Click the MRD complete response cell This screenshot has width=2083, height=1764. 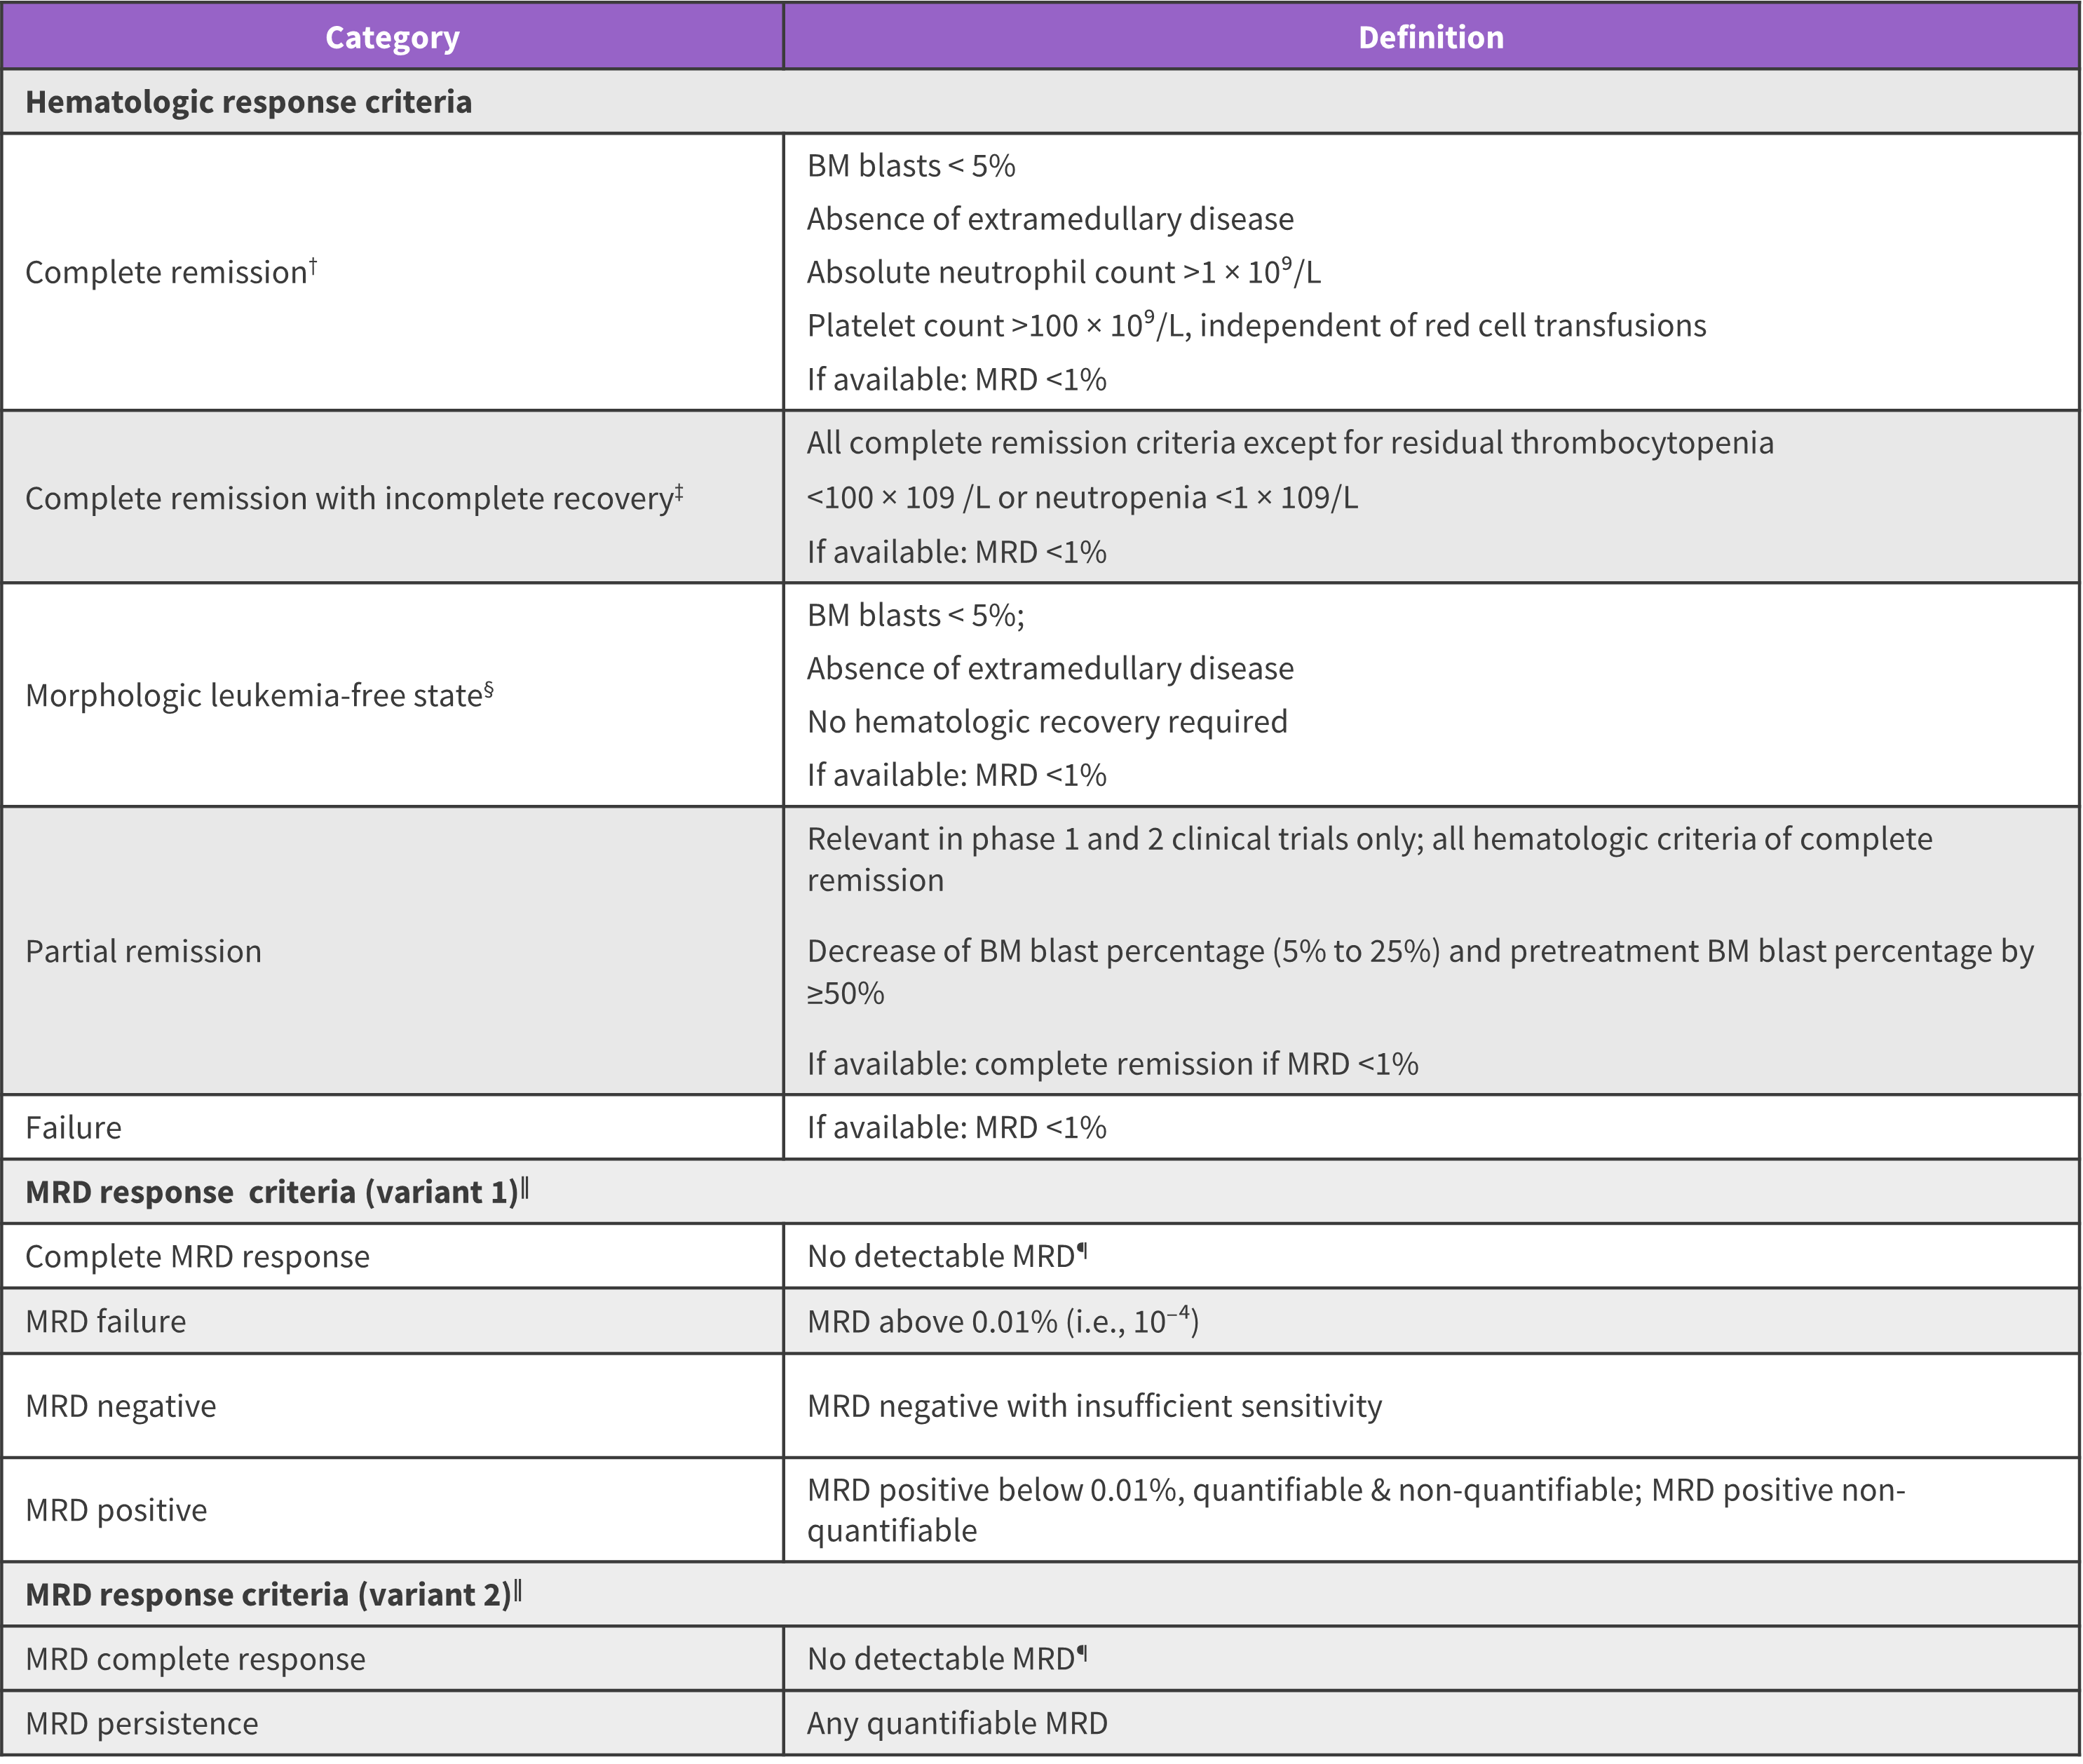(195, 1659)
